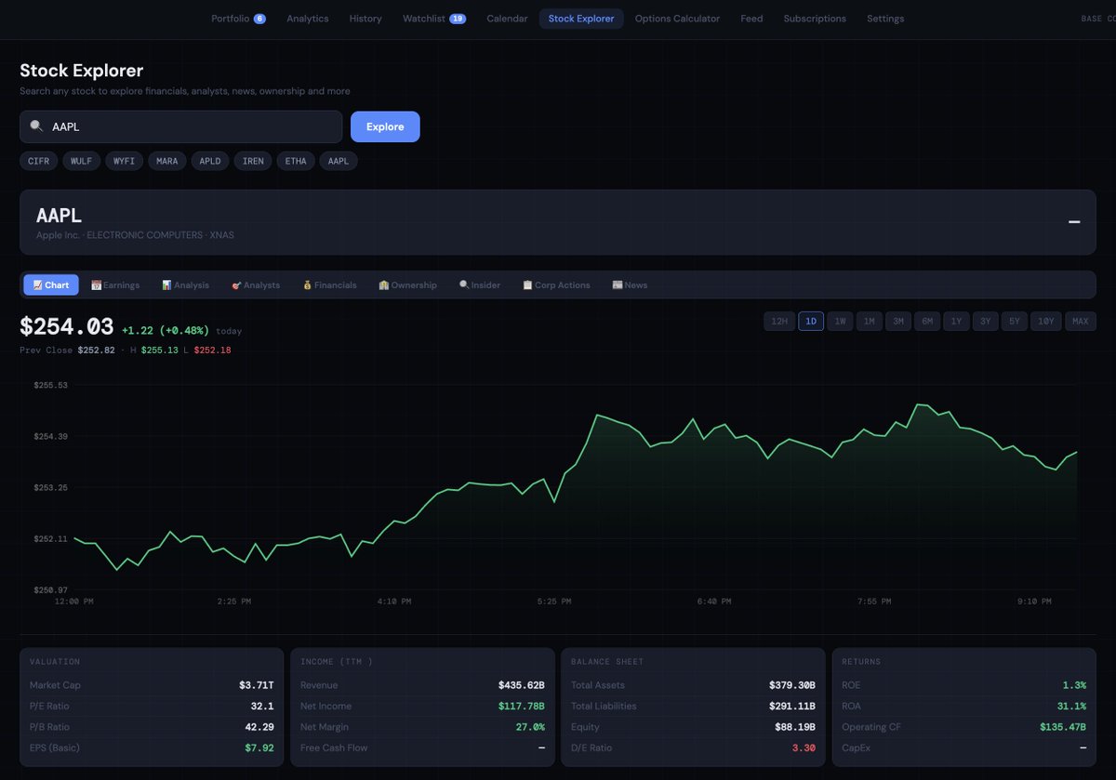Collapse the AAPL card with minus icon
The height and width of the screenshot is (780, 1116).
point(1074,222)
